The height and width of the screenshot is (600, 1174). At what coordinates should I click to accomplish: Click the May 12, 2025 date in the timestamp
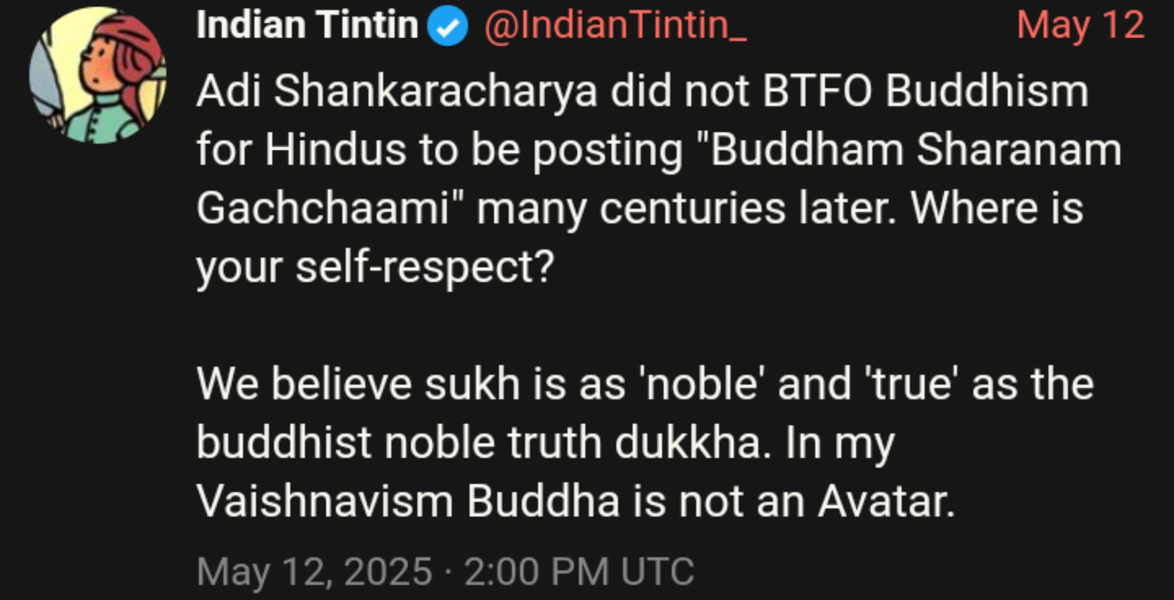(314, 572)
